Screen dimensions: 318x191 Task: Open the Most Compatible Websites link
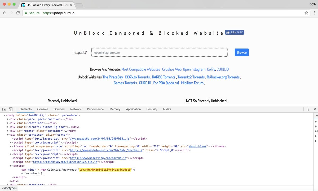tap(141, 69)
